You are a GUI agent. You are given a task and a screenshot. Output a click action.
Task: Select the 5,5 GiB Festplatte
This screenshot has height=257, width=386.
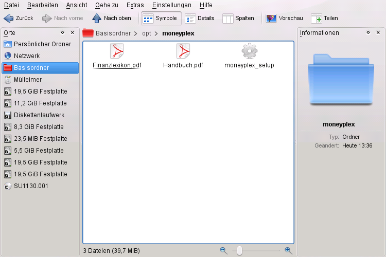(40, 150)
